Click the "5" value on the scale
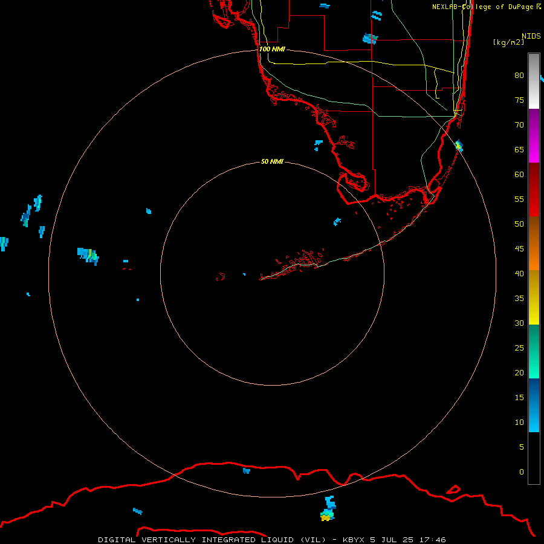Screen dimensions: 544x544 [522, 447]
